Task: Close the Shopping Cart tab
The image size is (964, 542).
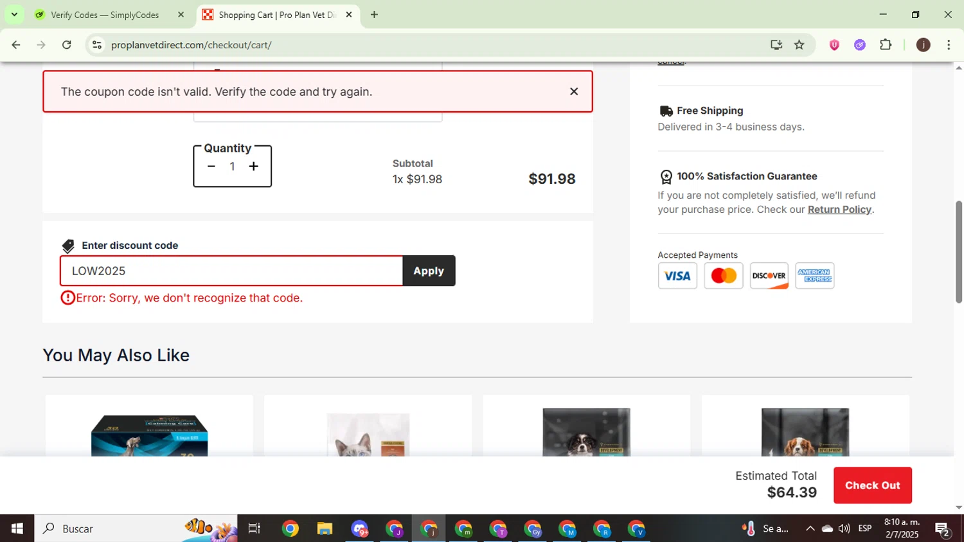Action: pos(349,15)
